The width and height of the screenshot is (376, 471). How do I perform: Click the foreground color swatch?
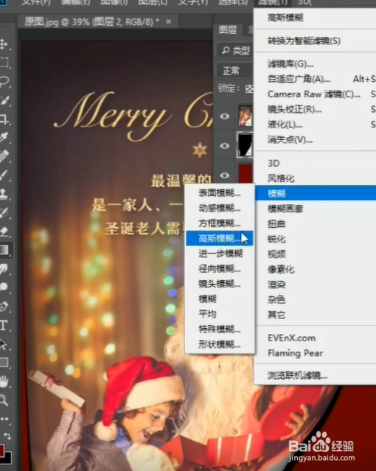click(x=1, y=450)
